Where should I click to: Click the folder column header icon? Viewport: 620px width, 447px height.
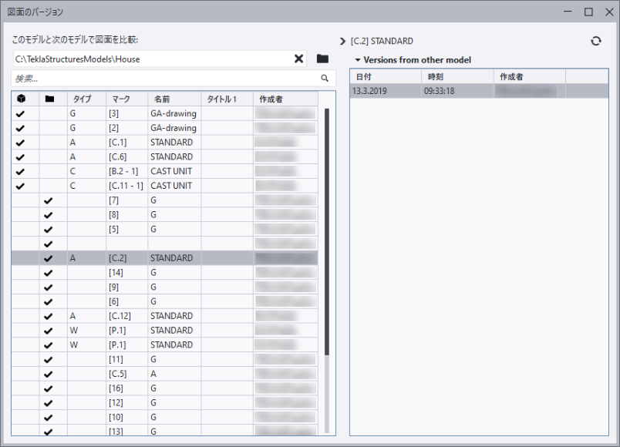(49, 99)
